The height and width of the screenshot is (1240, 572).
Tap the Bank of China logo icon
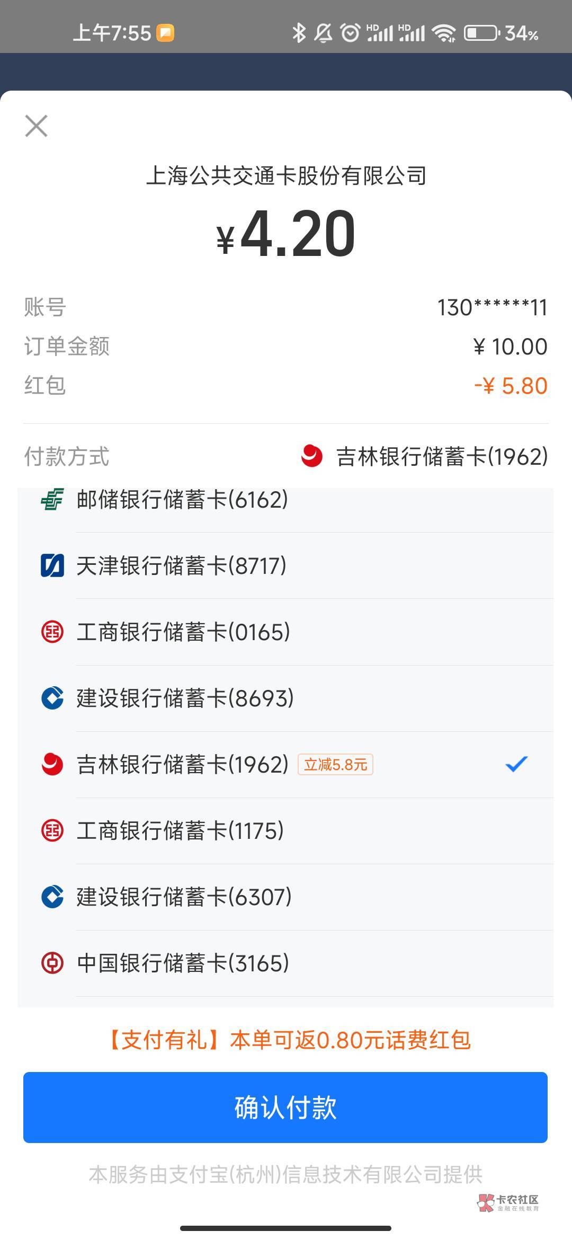[x=52, y=963]
